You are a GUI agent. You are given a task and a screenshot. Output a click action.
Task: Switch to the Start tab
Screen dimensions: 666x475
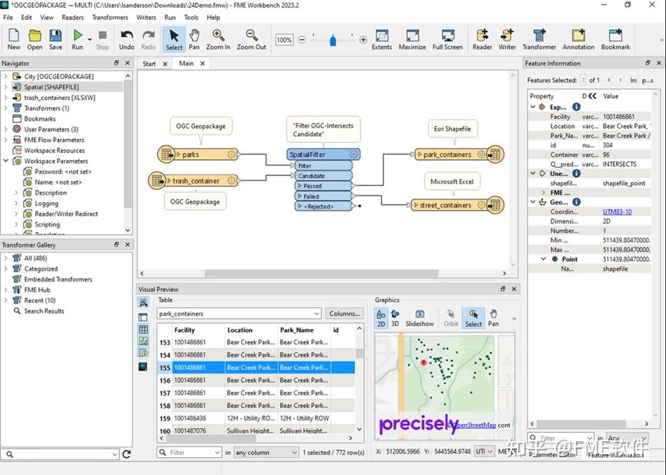click(x=149, y=64)
